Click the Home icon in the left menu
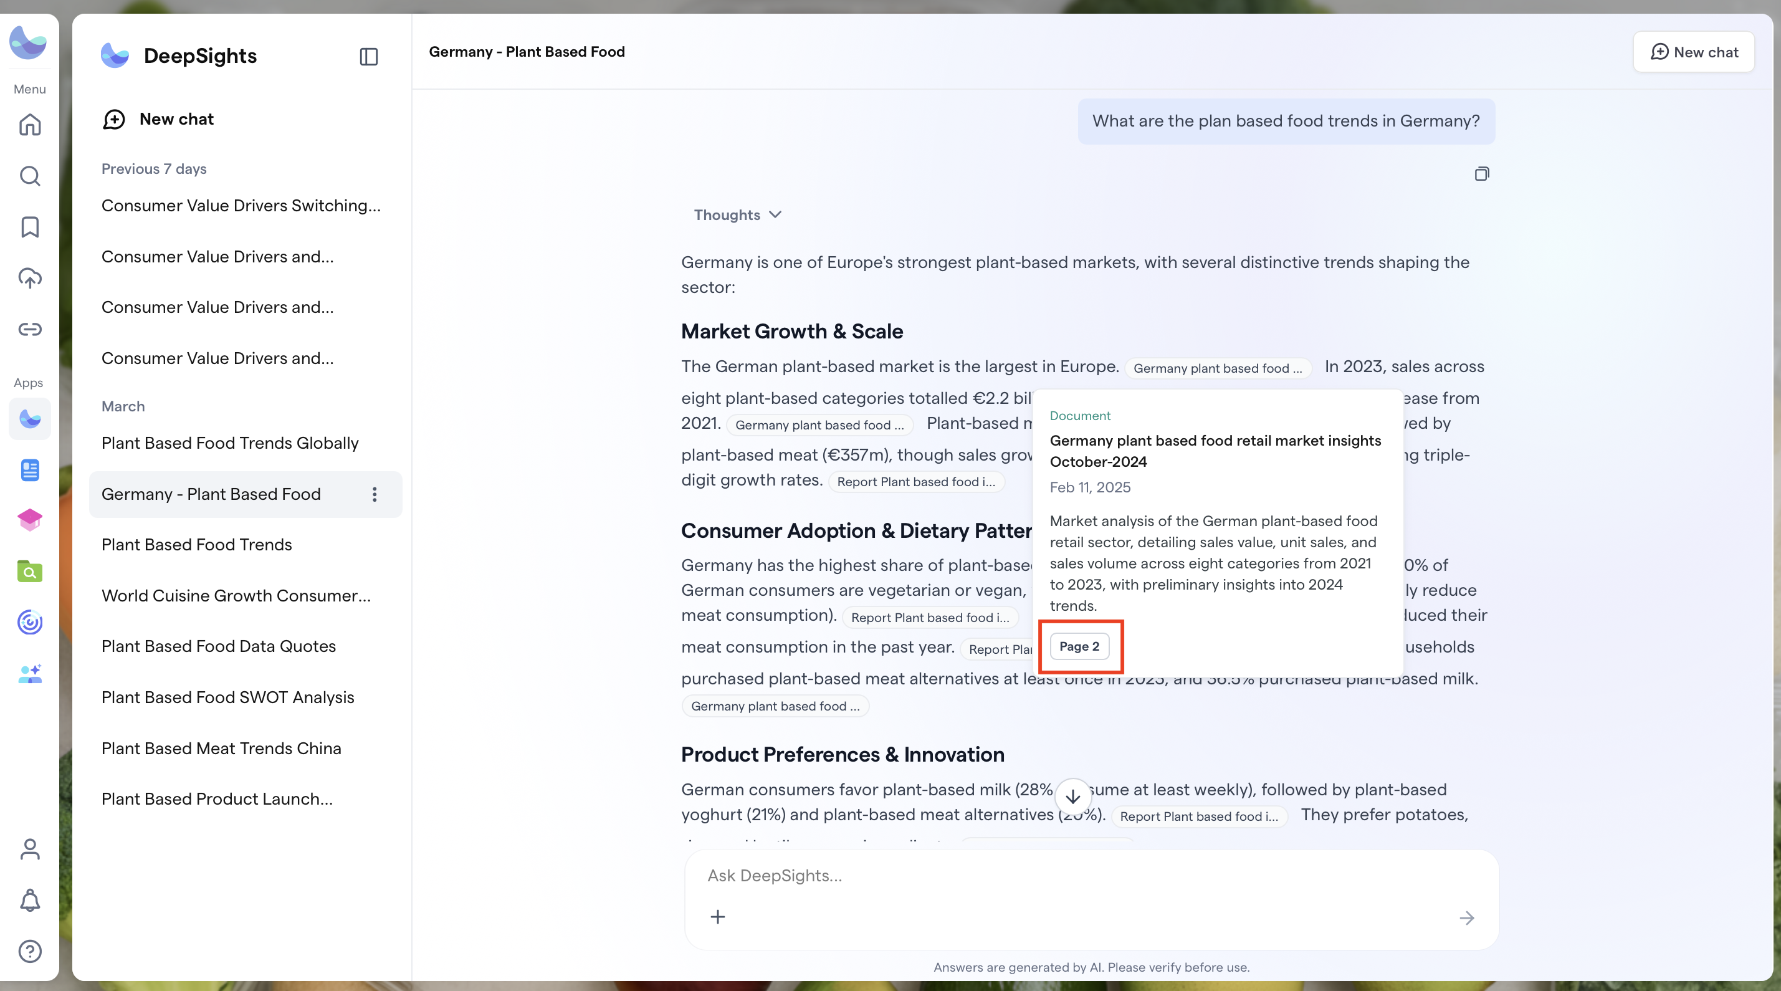 click(x=30, y=125)
